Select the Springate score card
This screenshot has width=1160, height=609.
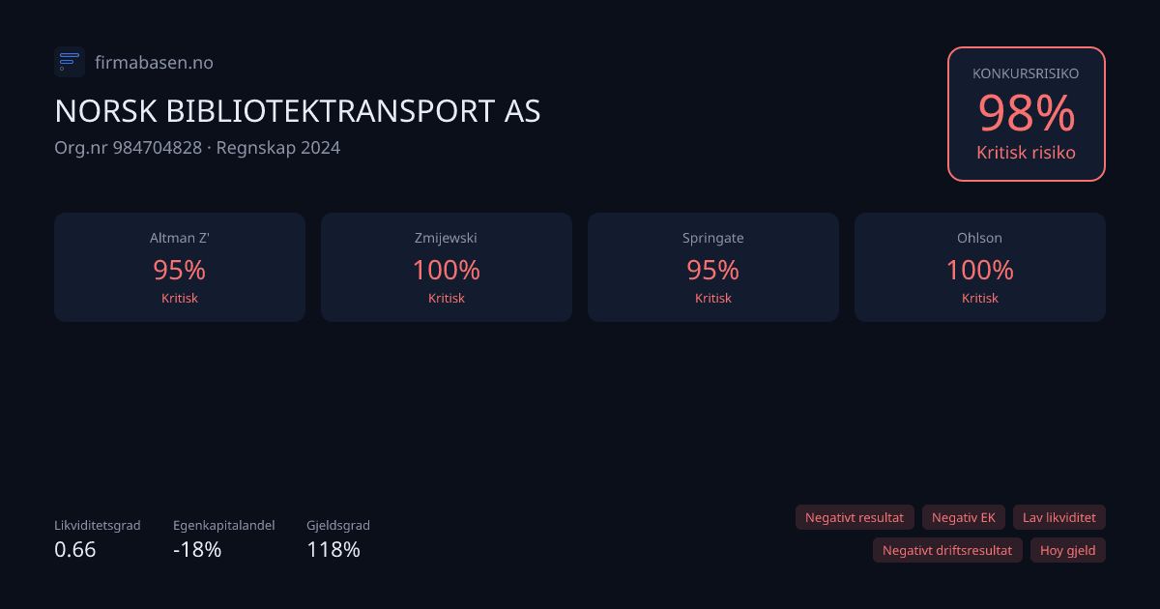coord(712,267)
